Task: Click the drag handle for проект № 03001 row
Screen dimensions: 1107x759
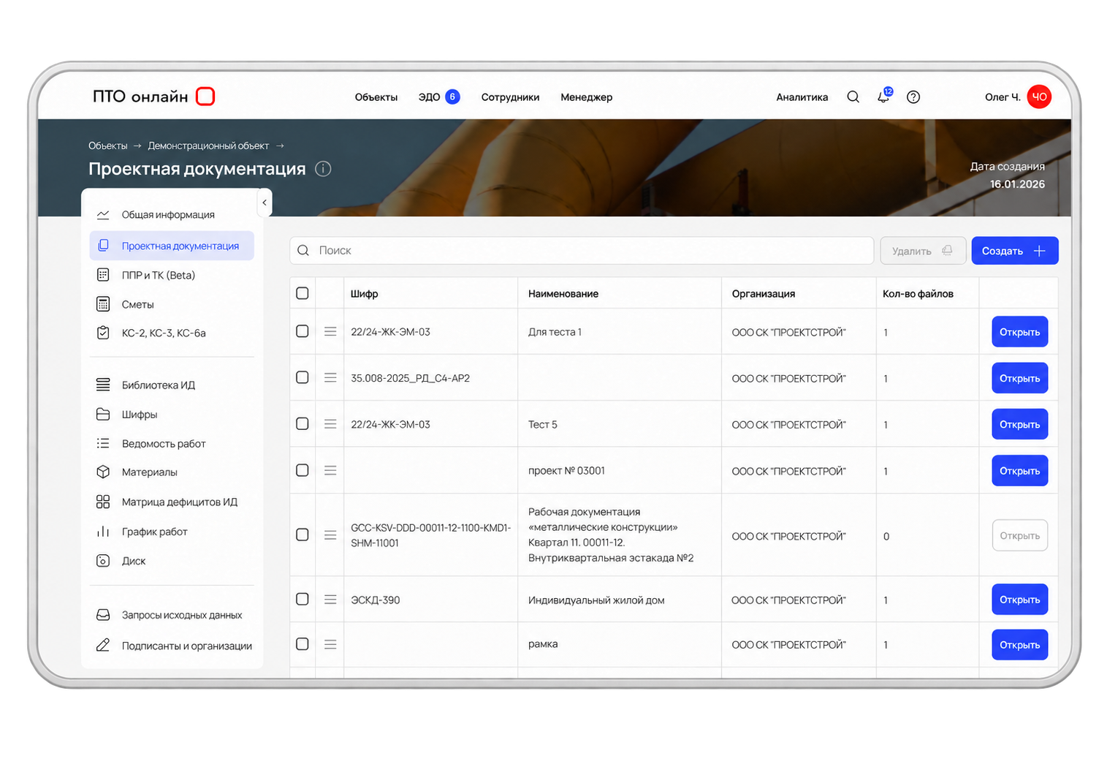Action: coord(330,470)
